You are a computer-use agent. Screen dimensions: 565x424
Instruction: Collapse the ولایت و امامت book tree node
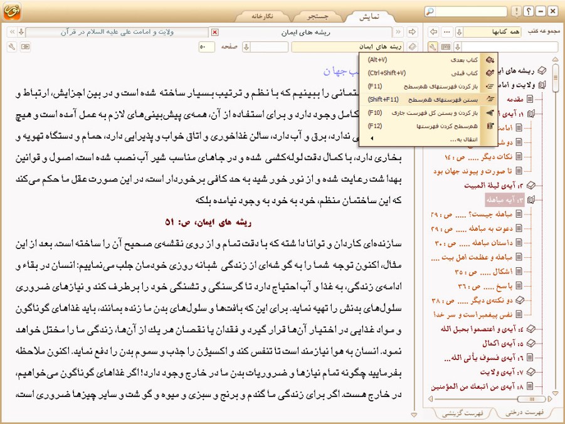pos(541,85)
